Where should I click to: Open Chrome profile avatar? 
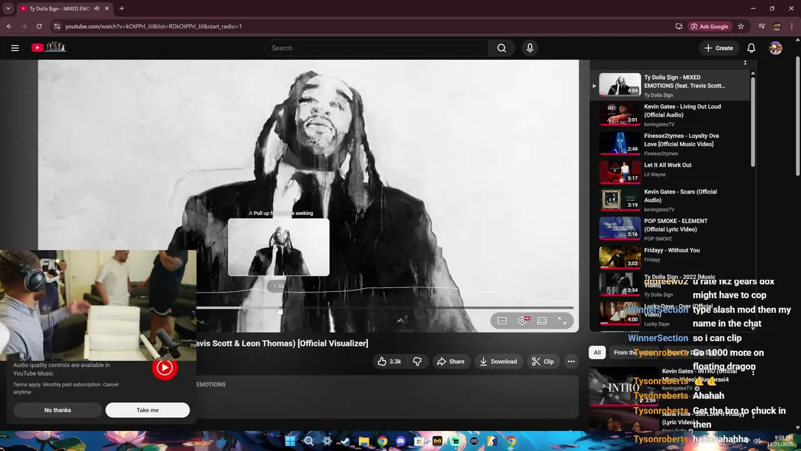click(x=777, y=26)
